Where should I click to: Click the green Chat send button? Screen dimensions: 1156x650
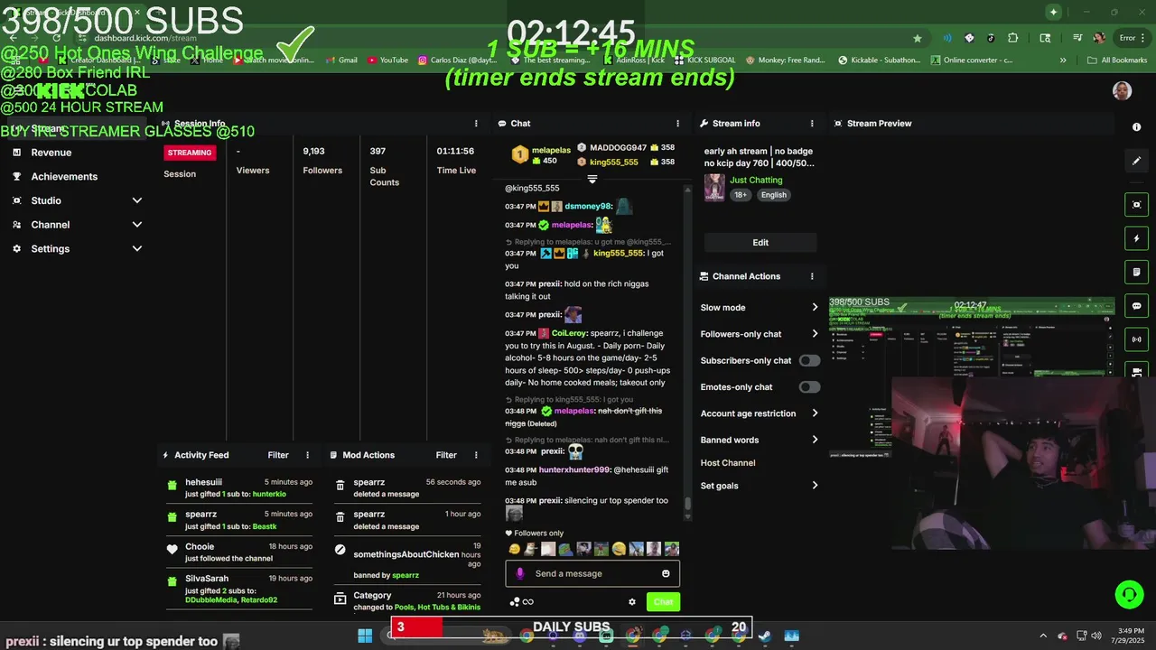click(x=663, y=602)
